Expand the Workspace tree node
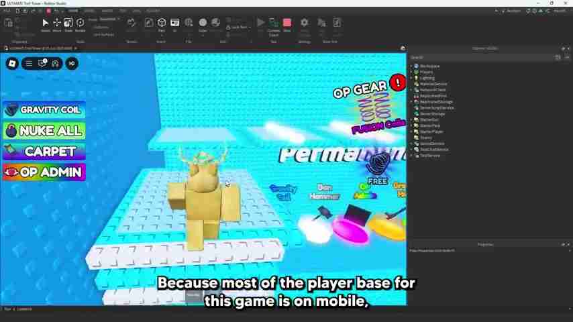The image size is (573, 322). pyautogui.click(x=411, y=66)
